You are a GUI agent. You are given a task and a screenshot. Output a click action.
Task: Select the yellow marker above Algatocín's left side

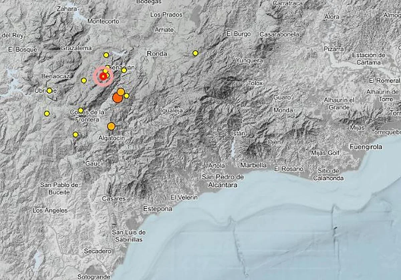(75, 134)
